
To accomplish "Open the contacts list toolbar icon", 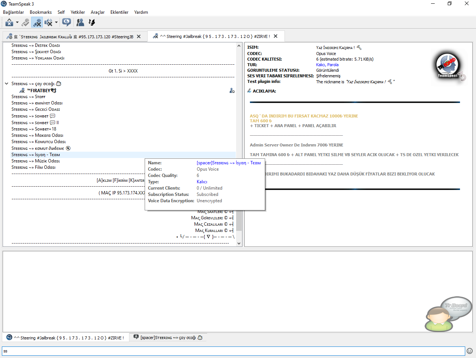I will coord(80,23).
